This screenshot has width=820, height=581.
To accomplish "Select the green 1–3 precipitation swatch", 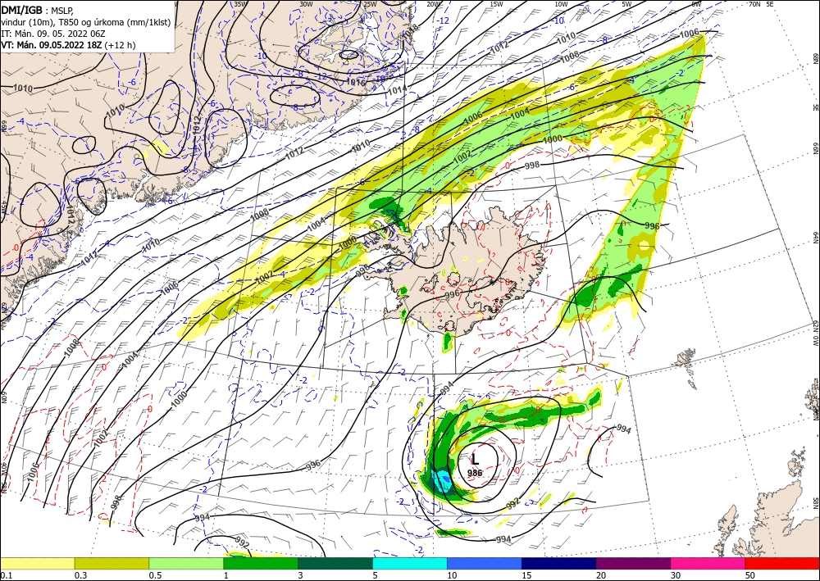I will 261,563.
